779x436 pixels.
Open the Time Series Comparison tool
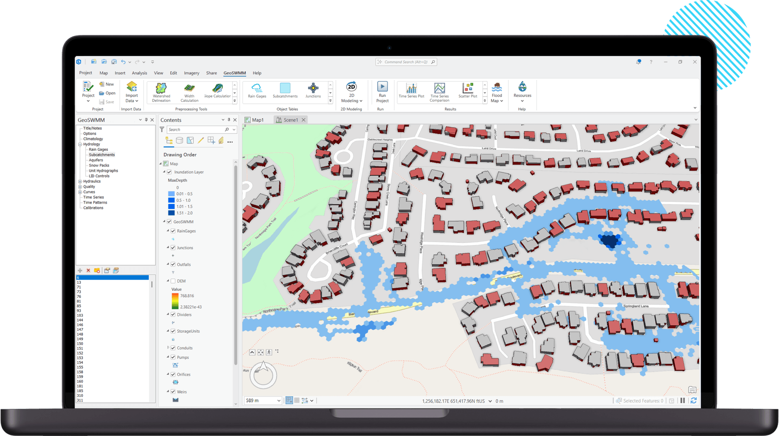tap(439, 92)
